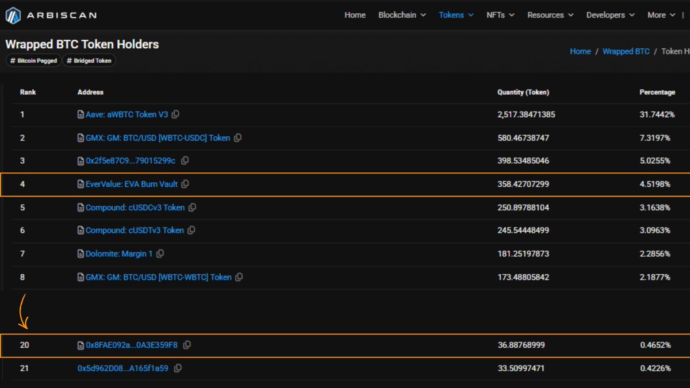
Task: Open holder address 0x8FAE092a...0A3E359F8
Action: 132,345
